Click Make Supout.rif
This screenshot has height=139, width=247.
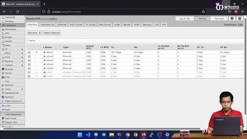pyautogui.click(x=12, y=101)
